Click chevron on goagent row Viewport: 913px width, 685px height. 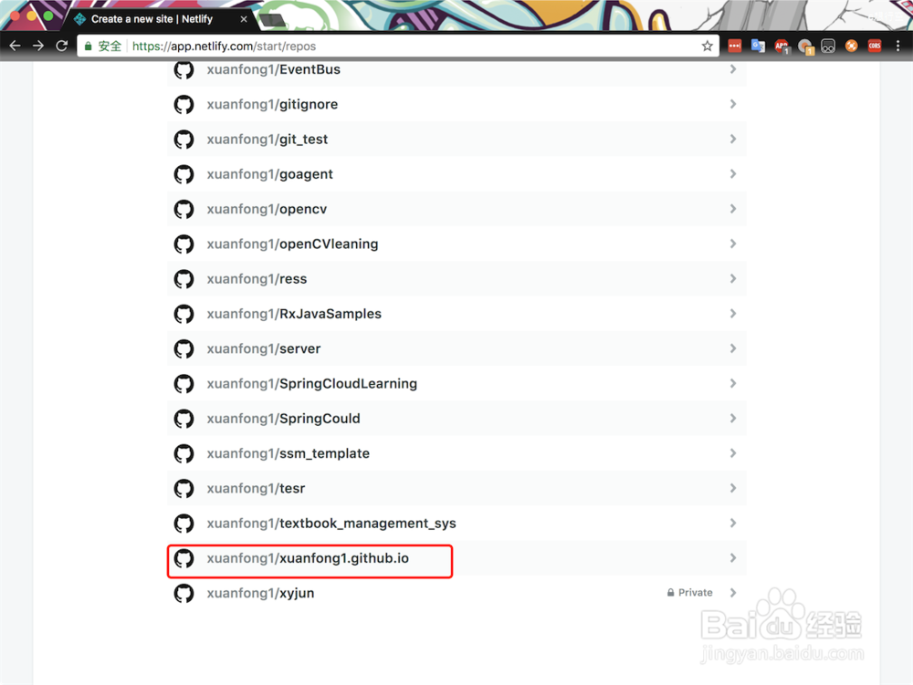tap(733, 174)
